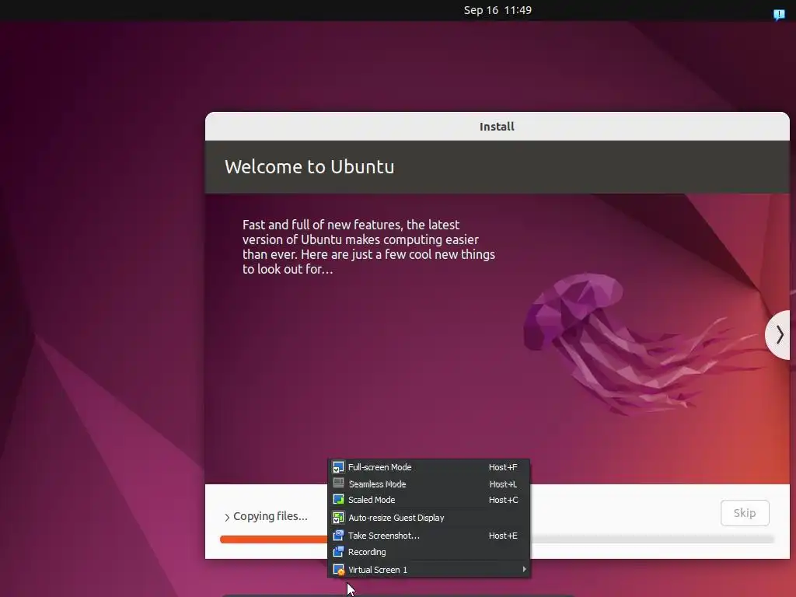Viewport: 796px width, 597px height.
Task: Select Take Screenshot… menu entry
Action: point(429,535)
